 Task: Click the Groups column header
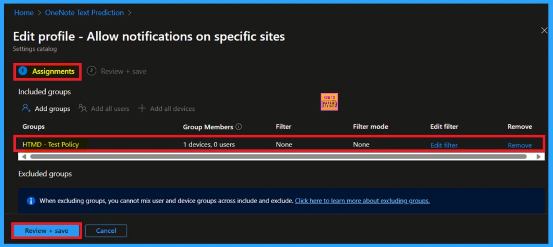[x=33, y=127]
